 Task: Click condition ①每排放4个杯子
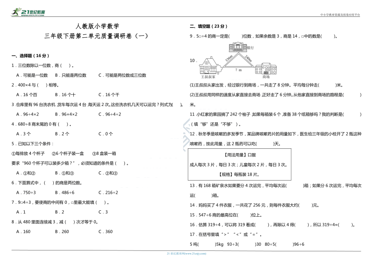[x=28, y=154]
